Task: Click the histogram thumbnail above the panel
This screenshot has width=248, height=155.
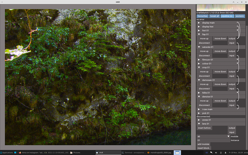Action: [x=221, y=8]
